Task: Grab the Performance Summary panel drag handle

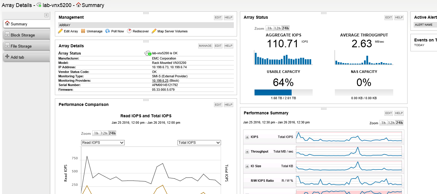Action: tap(323, 109)
